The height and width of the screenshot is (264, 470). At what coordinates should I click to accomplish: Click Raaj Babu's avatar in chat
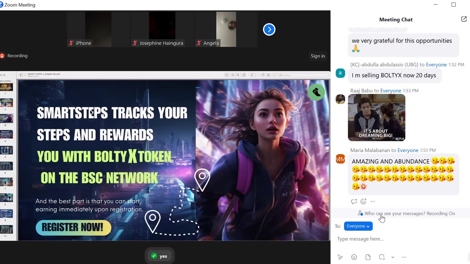coord(340,99)
